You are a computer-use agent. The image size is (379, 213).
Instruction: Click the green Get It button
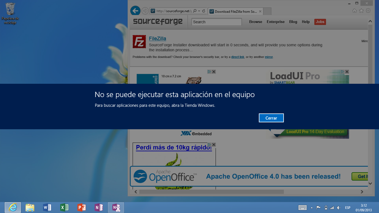coord(360,176)
